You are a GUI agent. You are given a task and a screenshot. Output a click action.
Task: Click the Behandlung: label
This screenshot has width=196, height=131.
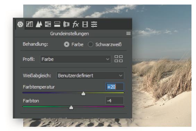[x=35, y=44]
